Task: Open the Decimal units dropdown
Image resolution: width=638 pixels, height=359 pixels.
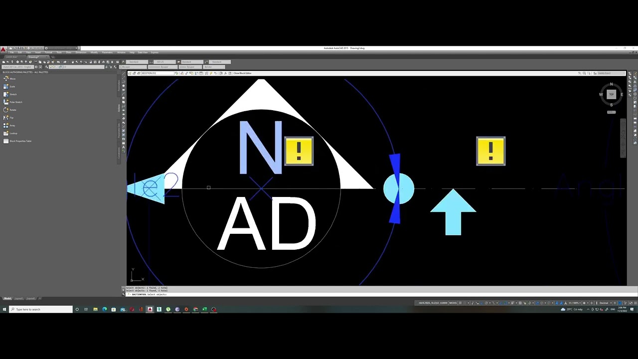Action: 605,303
